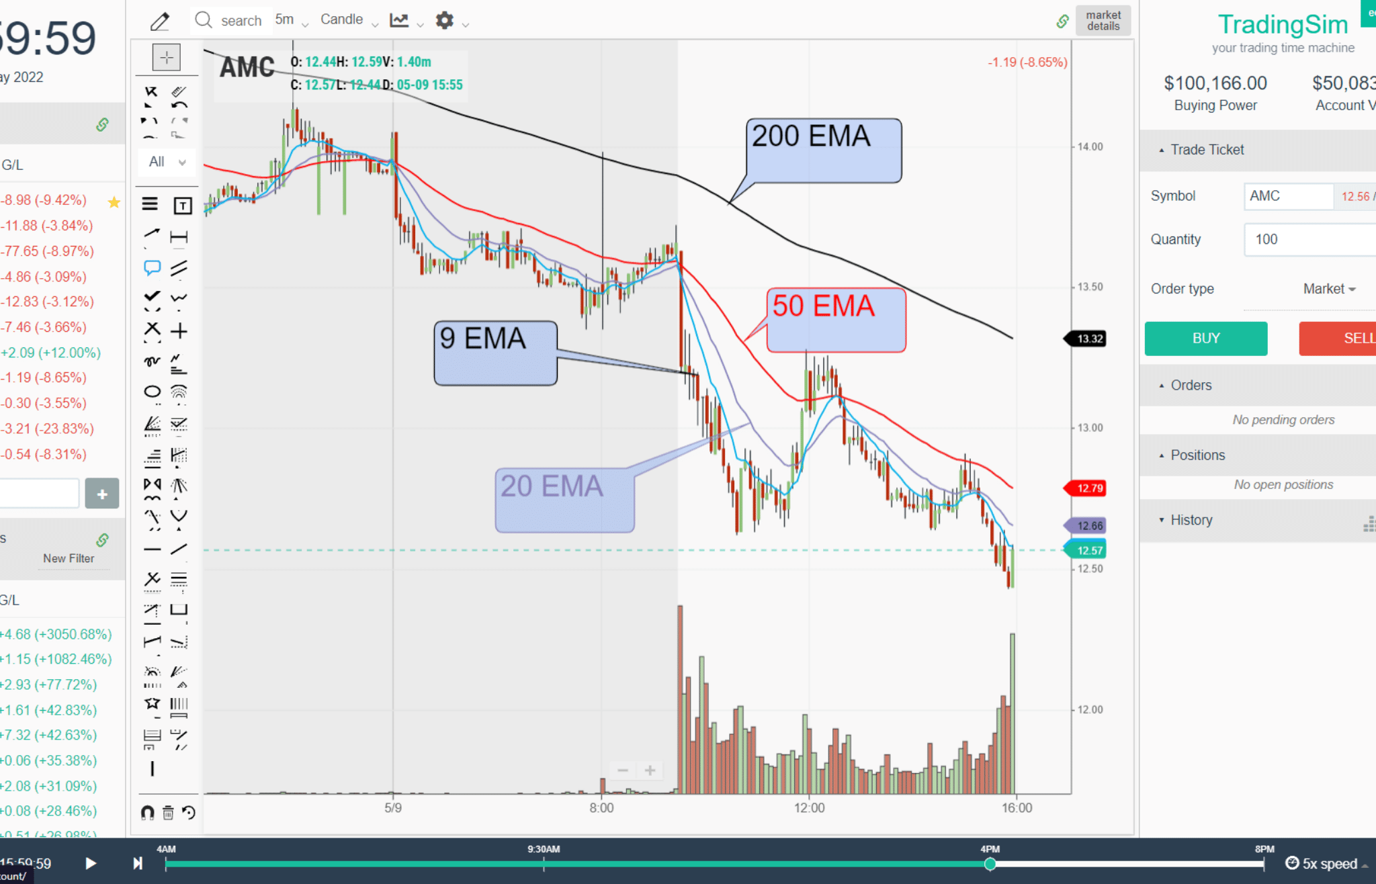Click chart zoom in plus button
This screenshot has width=1376, height=884.
tap(650, 770)
